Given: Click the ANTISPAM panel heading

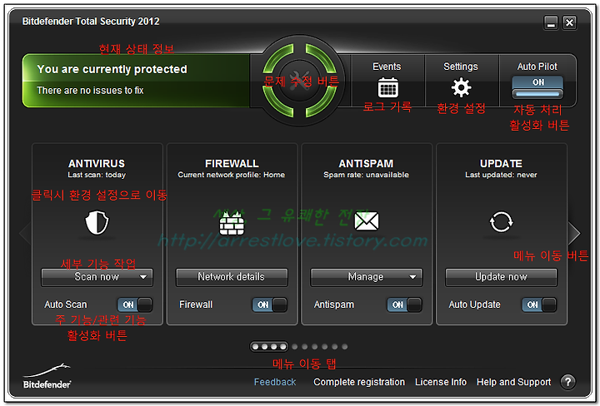Looking at the screenshot, I should tap(366, 163).
